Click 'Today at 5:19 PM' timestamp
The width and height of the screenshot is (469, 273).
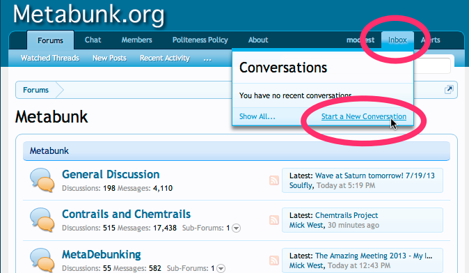(346, 185)
